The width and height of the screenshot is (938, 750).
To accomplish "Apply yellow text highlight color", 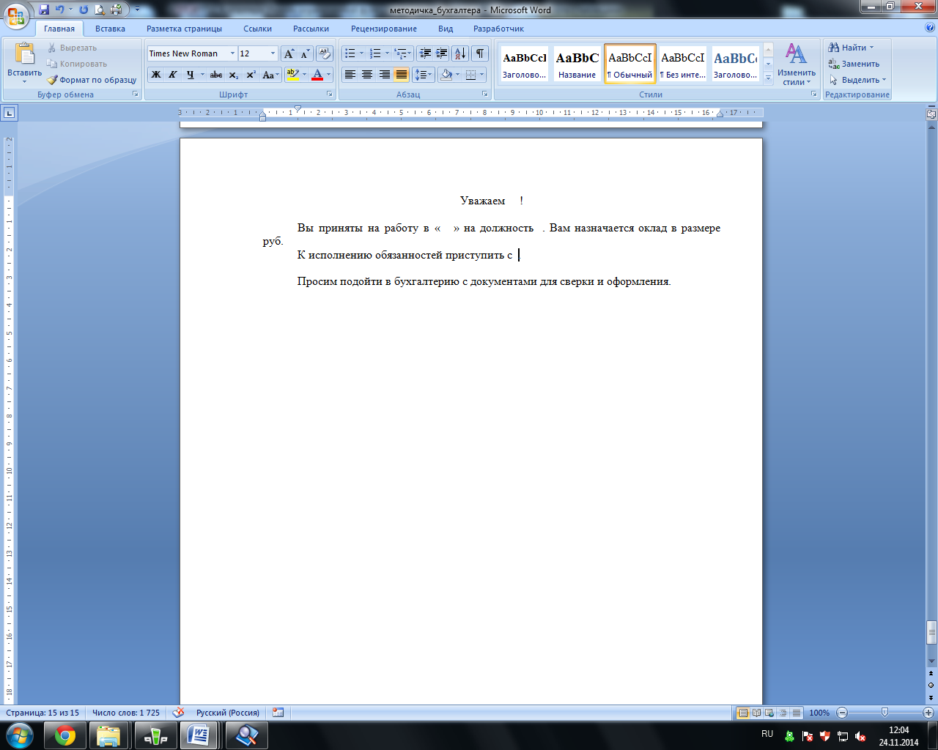I will point(293,75).
